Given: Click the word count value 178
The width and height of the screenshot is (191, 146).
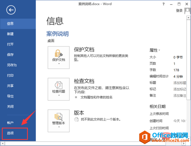Looking at the screenshot, I should pyautogui.click(x=176, y=70).
